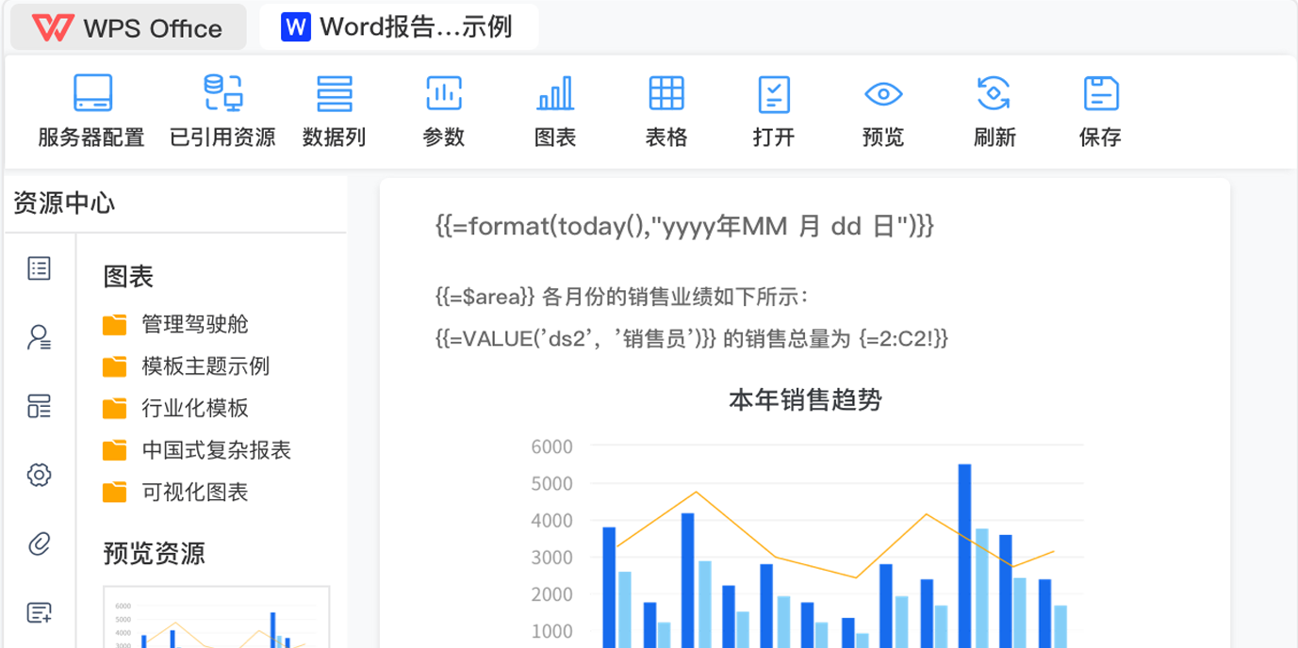Preview the report using the 预览 icon
Screen dimensions: 1298x648
882,110
